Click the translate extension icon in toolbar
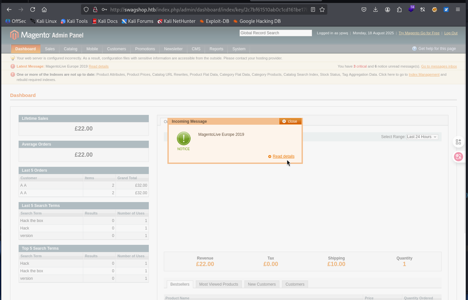Image resolution: width=468 pixels, height=300 pixels. click(423, 9)
